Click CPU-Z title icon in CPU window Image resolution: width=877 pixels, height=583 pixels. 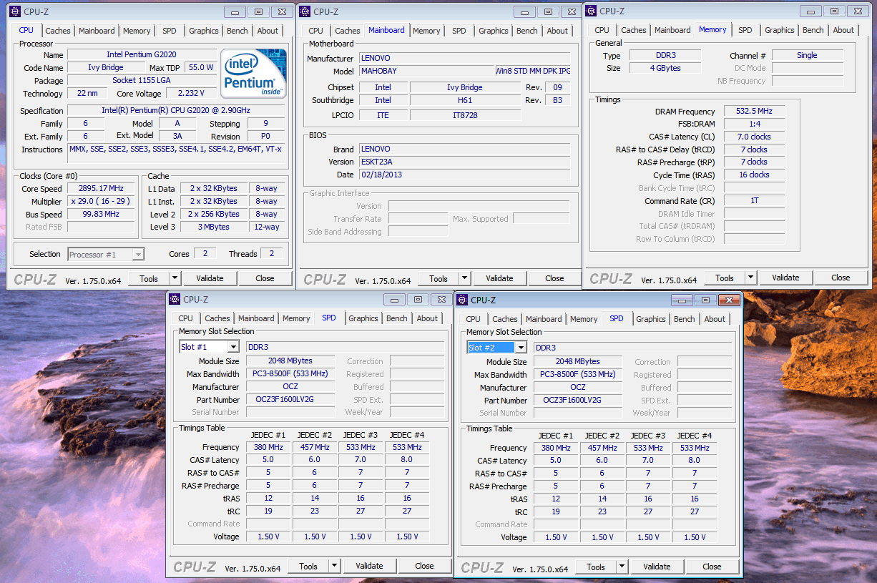[16, 11]
